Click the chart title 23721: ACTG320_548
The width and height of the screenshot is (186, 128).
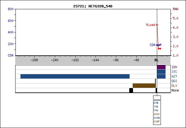coord(93,6)
